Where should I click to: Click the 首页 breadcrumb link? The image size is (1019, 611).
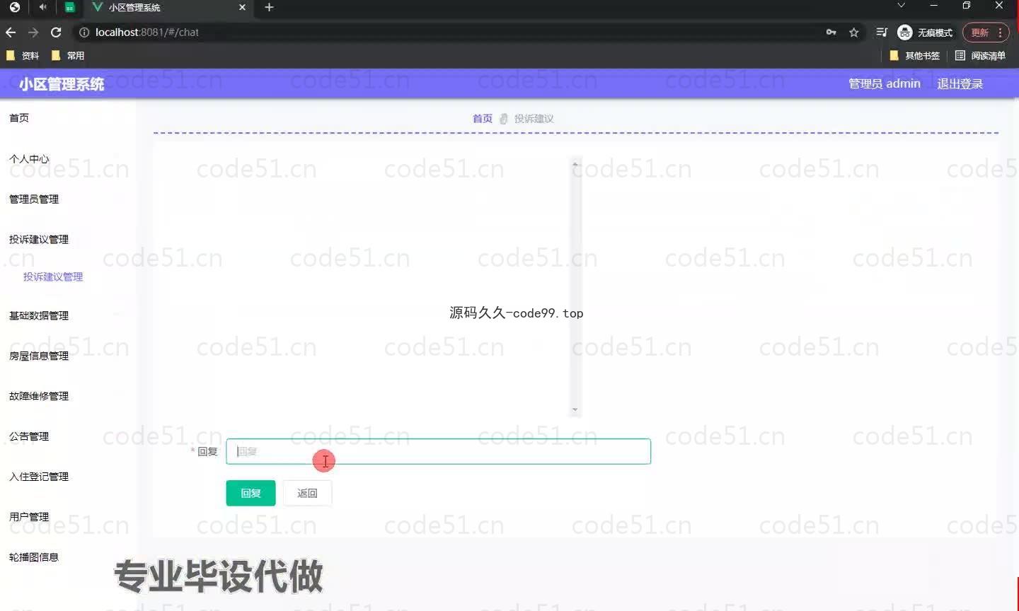pos(483,119)
